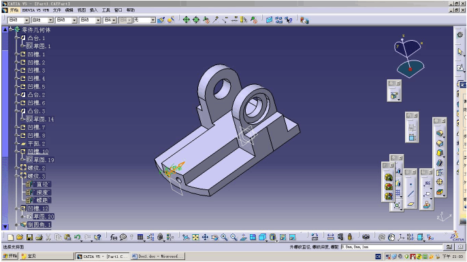This screenshot has width=467, height=262.
Task: Click the axis system icon in bottom toolbar
Action: (401, 237)
